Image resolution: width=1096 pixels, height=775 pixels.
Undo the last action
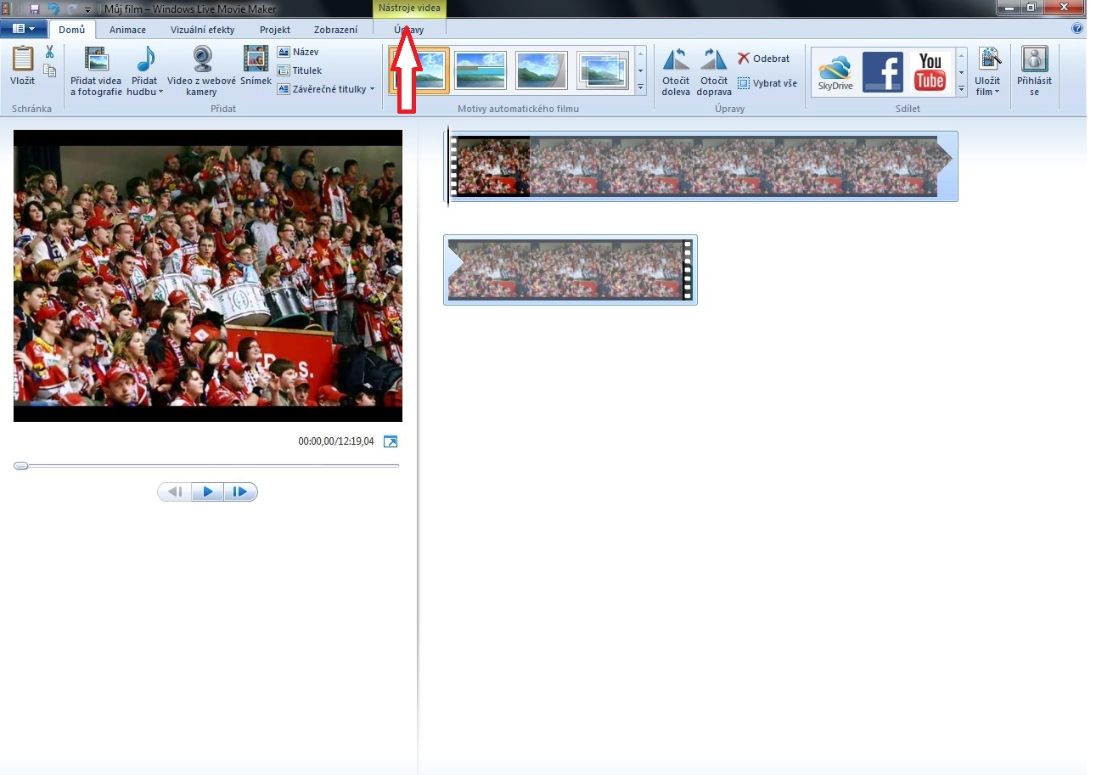53,8
